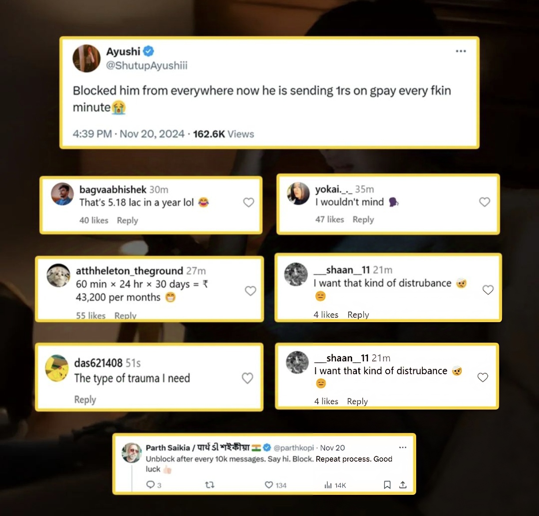Bookmark Parth Saikia's tweet

coord(387,485)
